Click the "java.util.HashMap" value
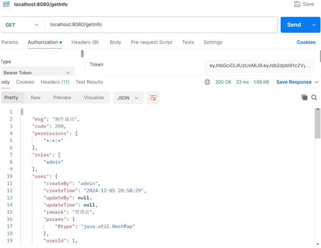Image resolution: width=321 pixels, height=248 pixels. click(108, 226)
